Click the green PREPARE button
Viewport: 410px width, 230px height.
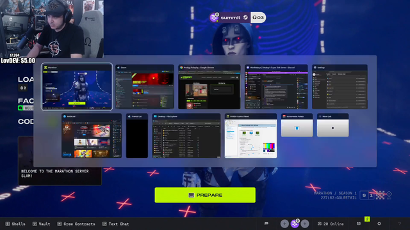(x=205, y=195)
